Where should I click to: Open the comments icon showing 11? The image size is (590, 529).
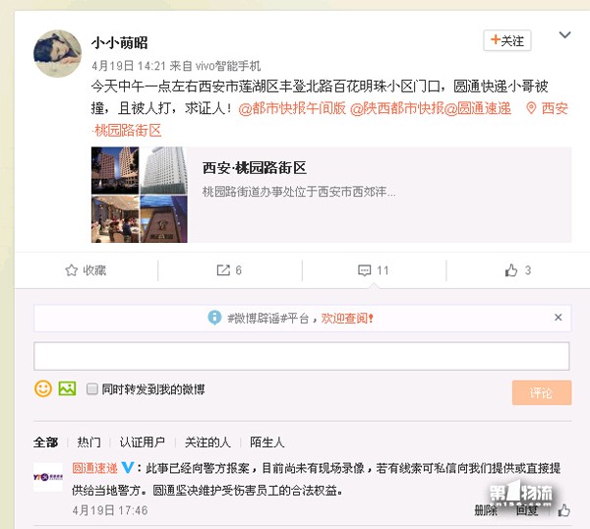point(364,270)
